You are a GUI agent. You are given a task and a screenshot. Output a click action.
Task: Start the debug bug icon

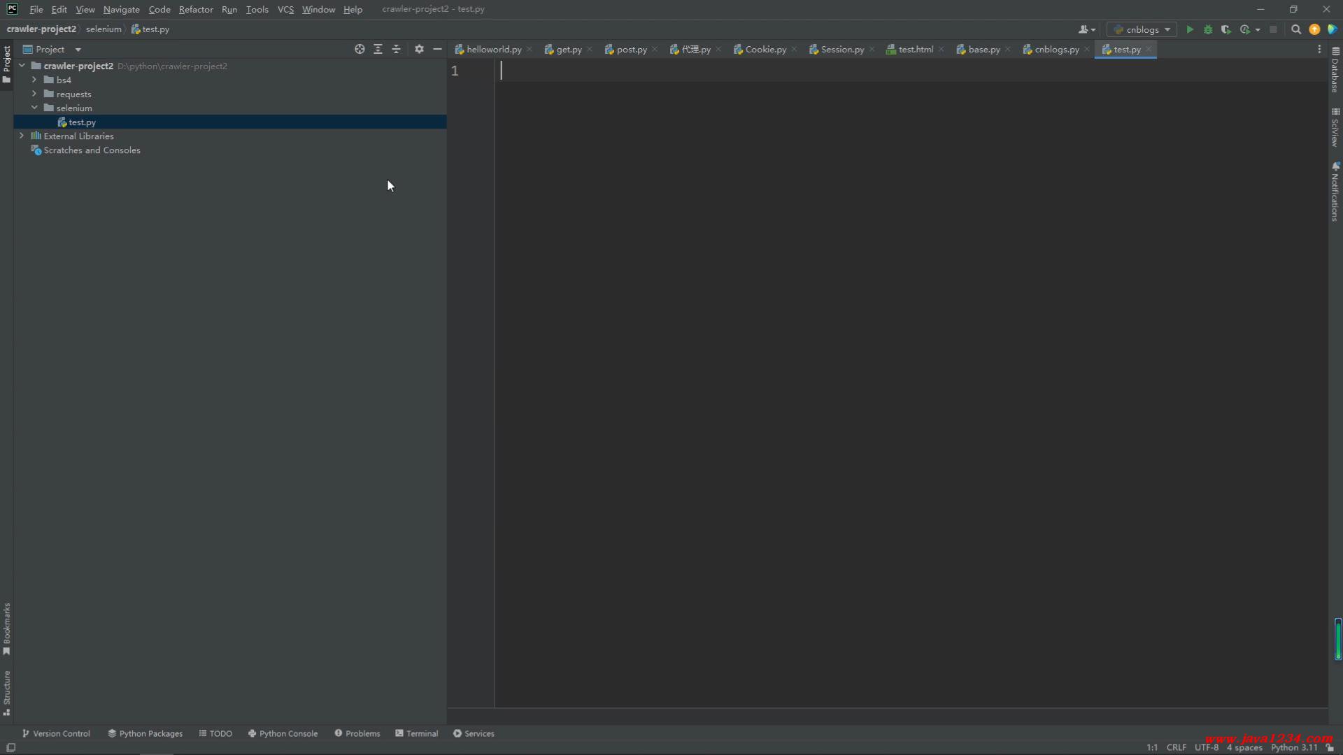tap(1208, 29)
